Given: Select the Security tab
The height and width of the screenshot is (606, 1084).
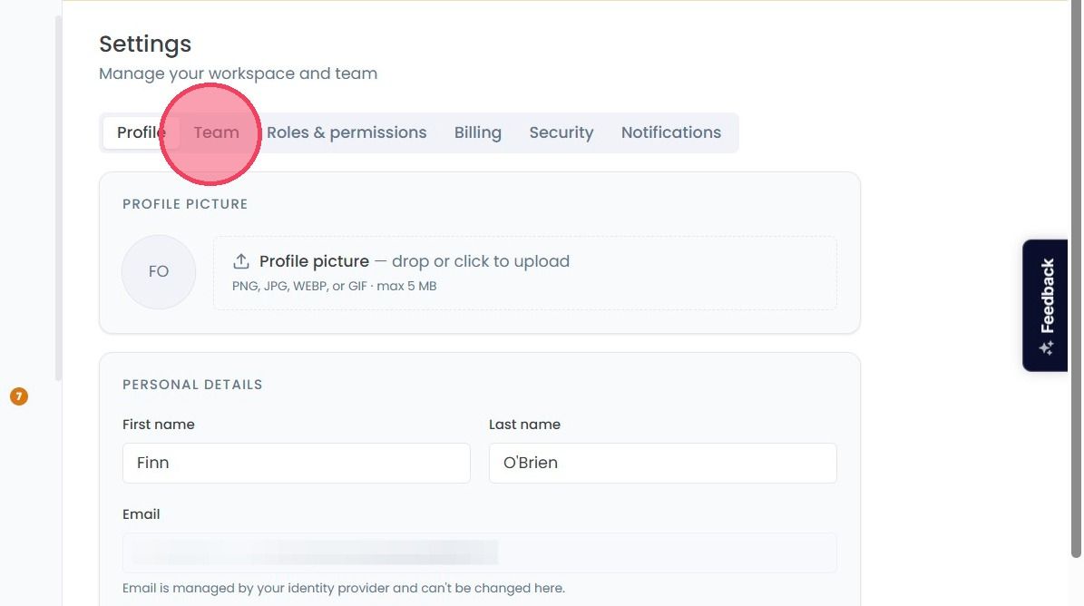Looking at the screenshot, I should [x=562, y=132].
